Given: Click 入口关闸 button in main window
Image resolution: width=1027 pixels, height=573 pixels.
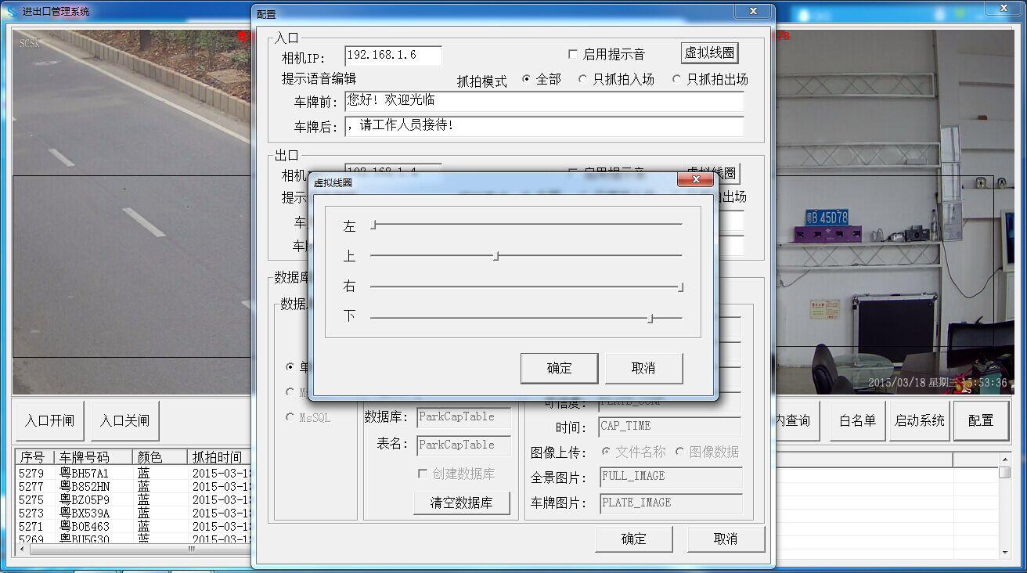Looking at the screenshot, I should pos(125,420).
